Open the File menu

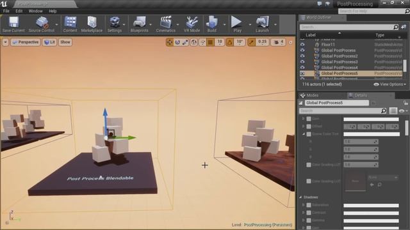6,11
